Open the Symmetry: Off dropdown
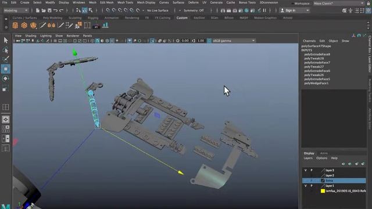The image size is (372, 209). point(194,10)
